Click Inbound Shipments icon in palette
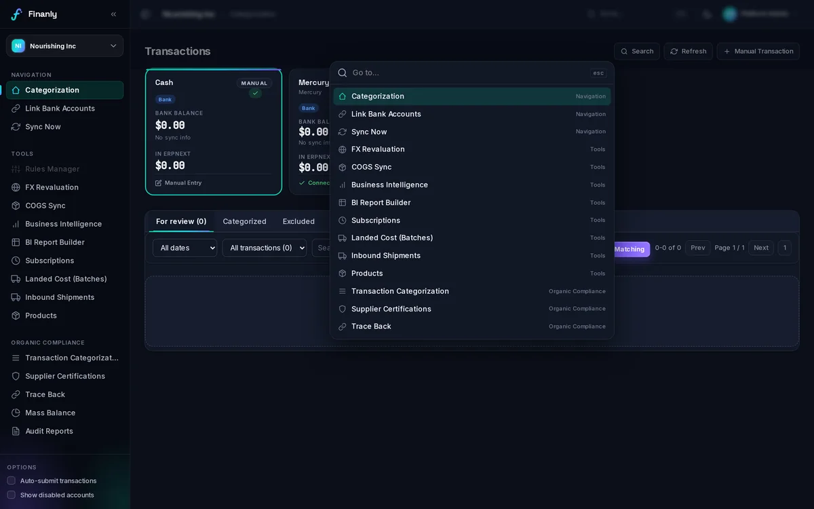814x509 pixels. coord(343,256)
